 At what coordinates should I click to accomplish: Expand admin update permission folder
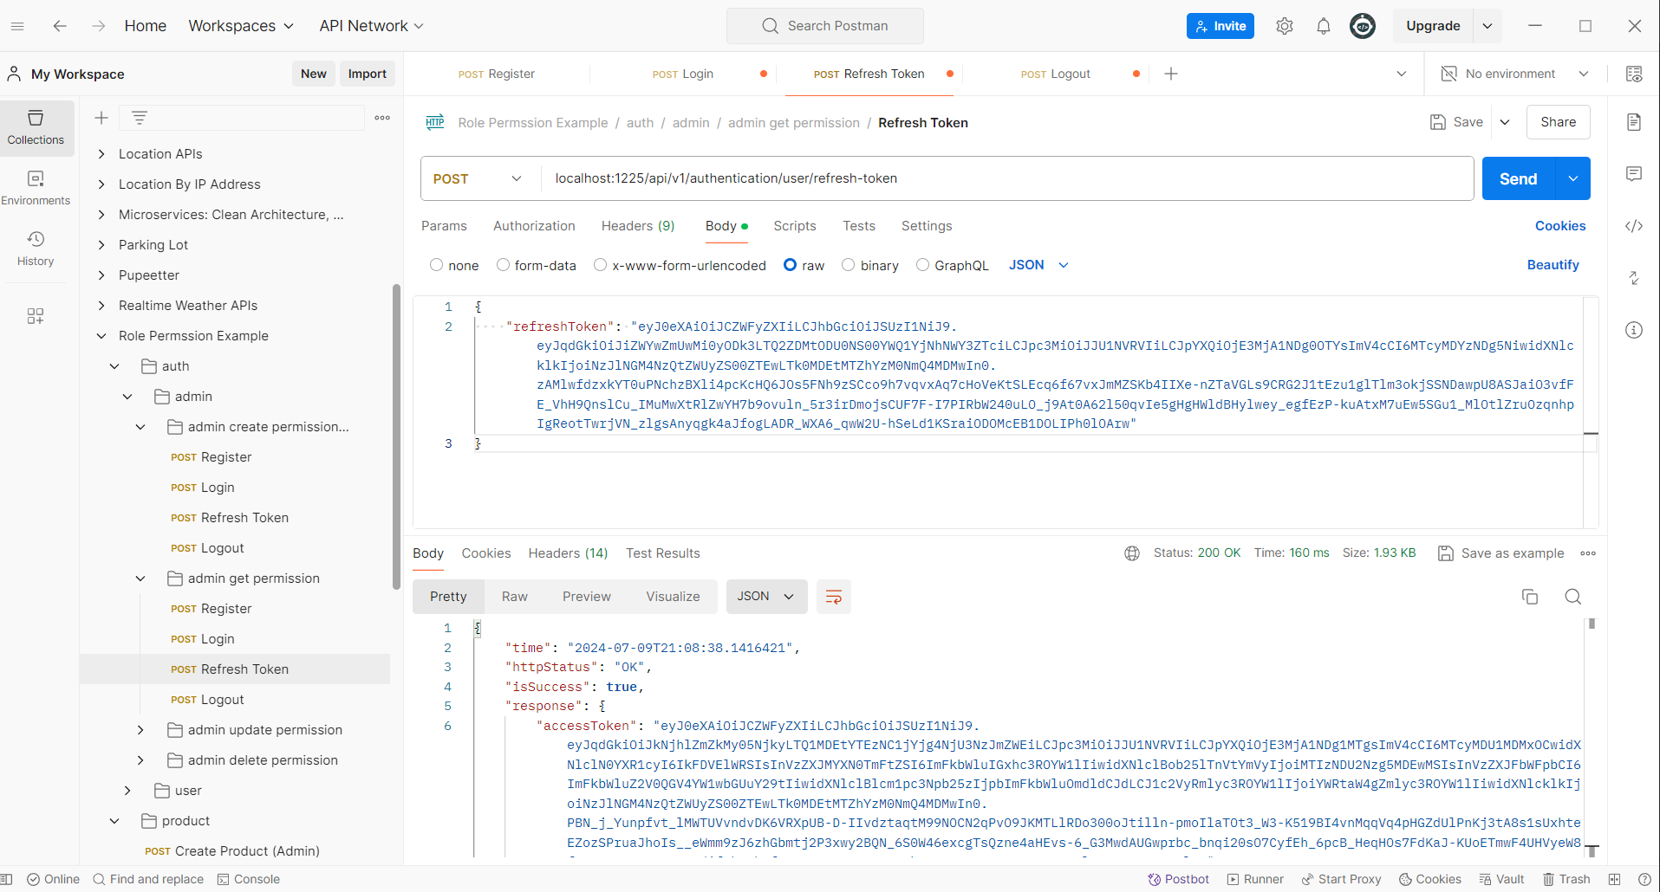pyautogui.click(x=140, y=730)
